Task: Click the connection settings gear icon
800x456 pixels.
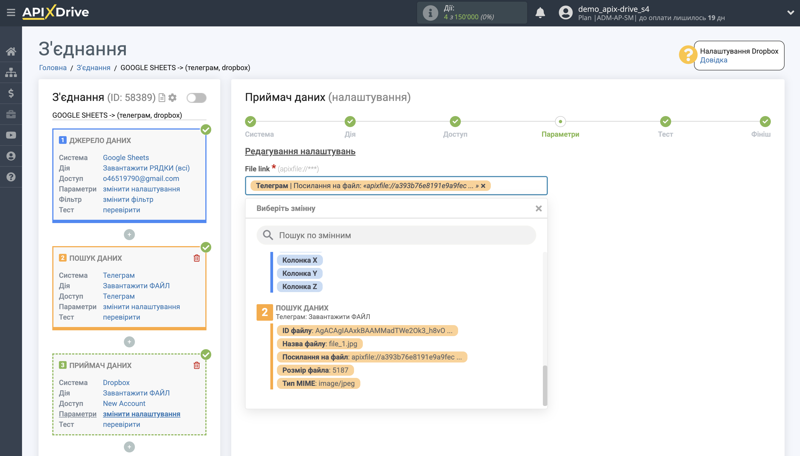Action: point(172,98)
